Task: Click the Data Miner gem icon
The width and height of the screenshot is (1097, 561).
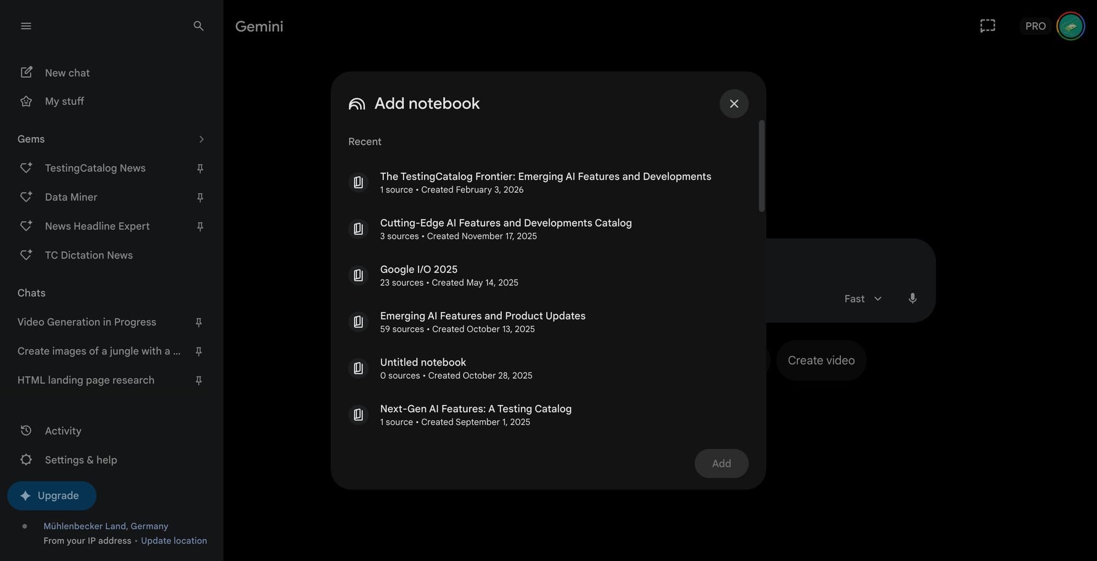Action: [26, 197]
